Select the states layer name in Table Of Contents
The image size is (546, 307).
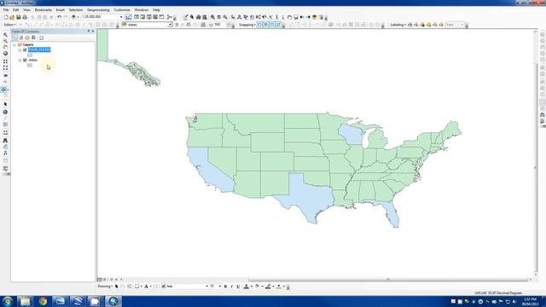33,60
